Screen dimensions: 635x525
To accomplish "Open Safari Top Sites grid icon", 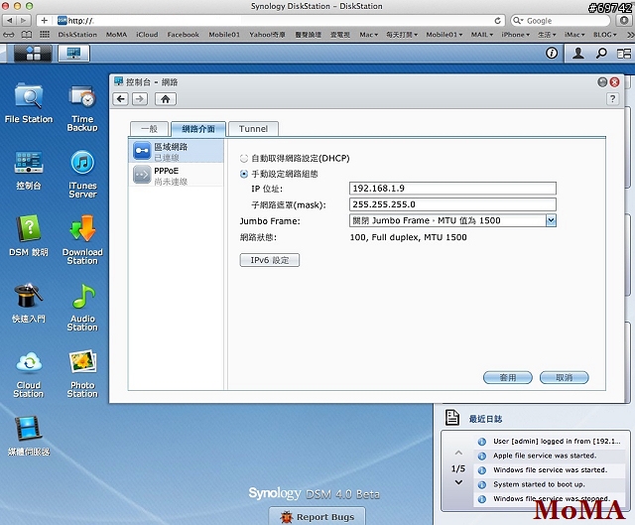I will coord(45,35).
